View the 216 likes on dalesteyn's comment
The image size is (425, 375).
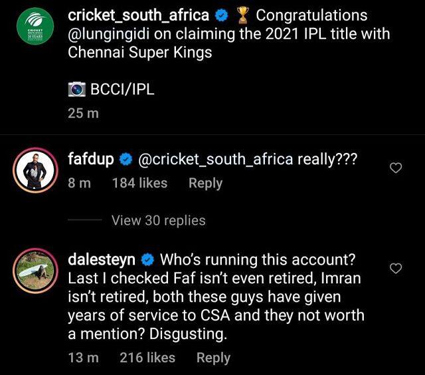tap(147, 358)
